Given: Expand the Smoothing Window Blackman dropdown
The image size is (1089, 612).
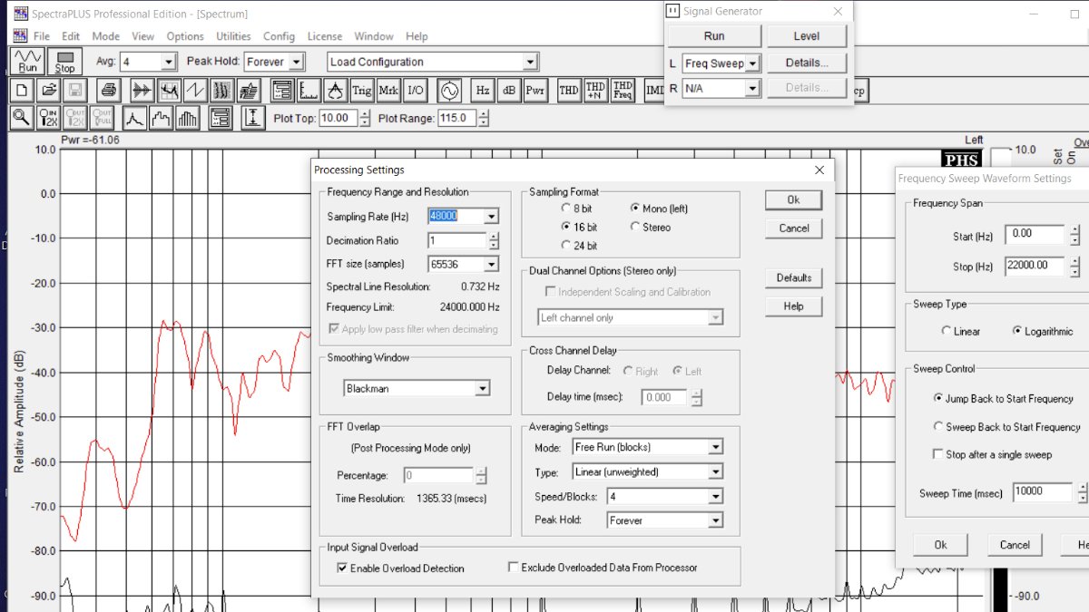Looking at the screenshot, I should [482, 389].
